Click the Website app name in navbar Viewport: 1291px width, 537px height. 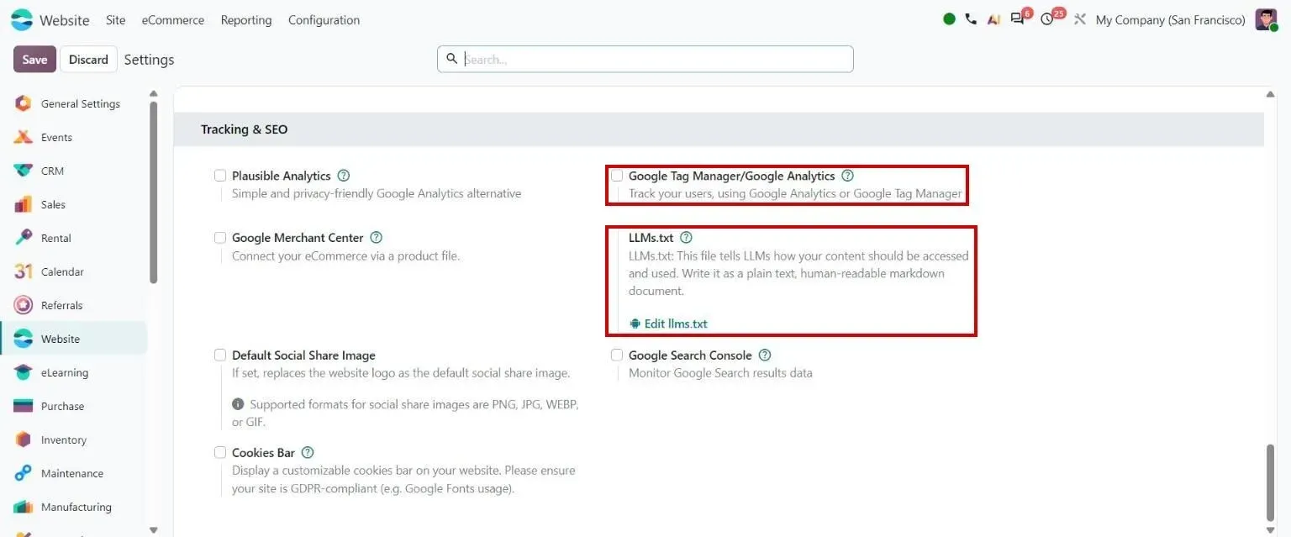(x=65, y=20)
